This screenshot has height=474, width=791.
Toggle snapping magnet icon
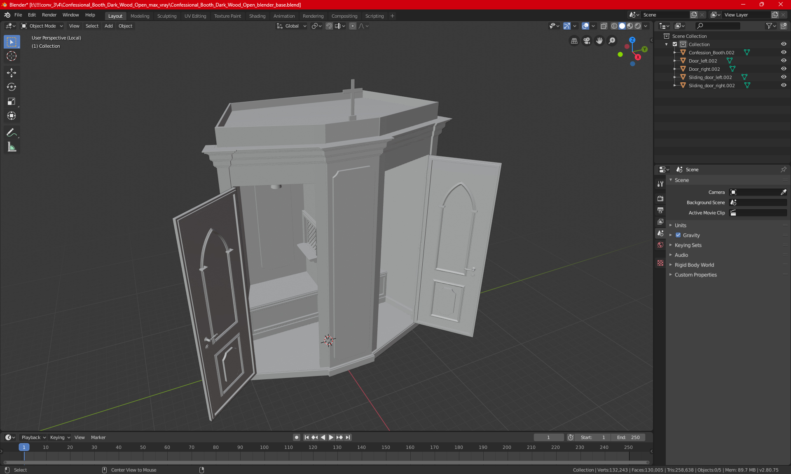(x=329, y=26)
